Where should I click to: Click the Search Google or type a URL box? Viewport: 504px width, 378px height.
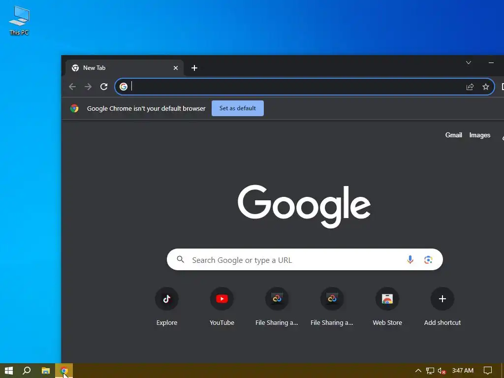[305, 259]
